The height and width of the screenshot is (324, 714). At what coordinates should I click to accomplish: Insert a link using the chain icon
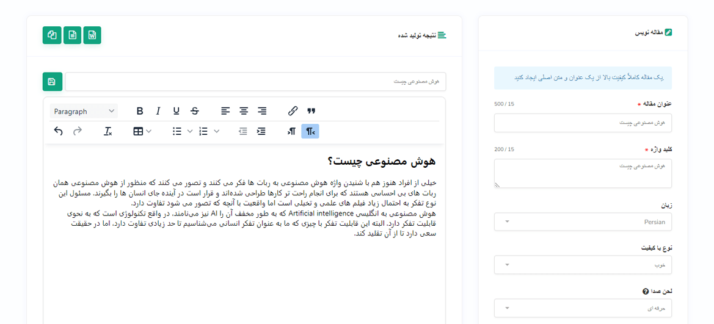(293, 111)
